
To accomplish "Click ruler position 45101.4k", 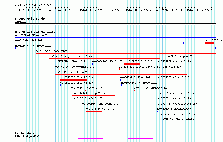I will click(25, 10).
